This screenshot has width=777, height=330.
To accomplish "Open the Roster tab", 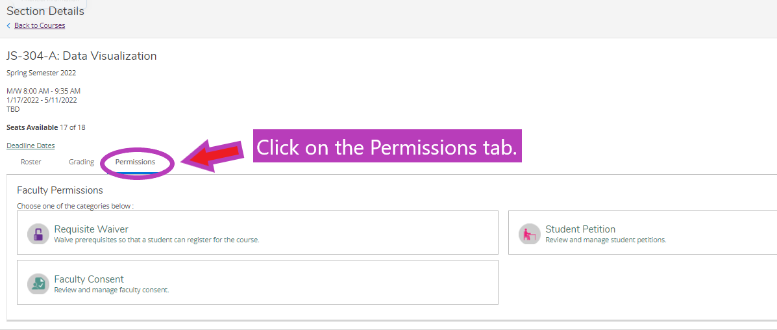I will click(31, 162).
